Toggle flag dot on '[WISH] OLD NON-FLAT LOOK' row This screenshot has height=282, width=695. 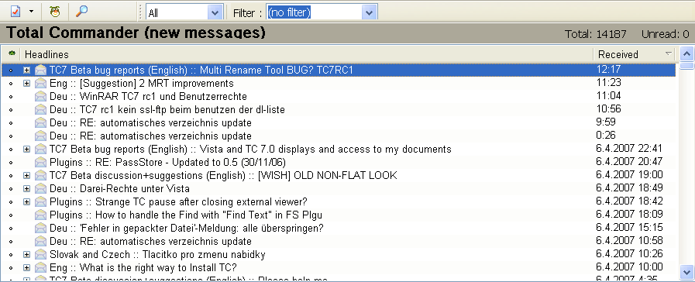tap(11, 176)
